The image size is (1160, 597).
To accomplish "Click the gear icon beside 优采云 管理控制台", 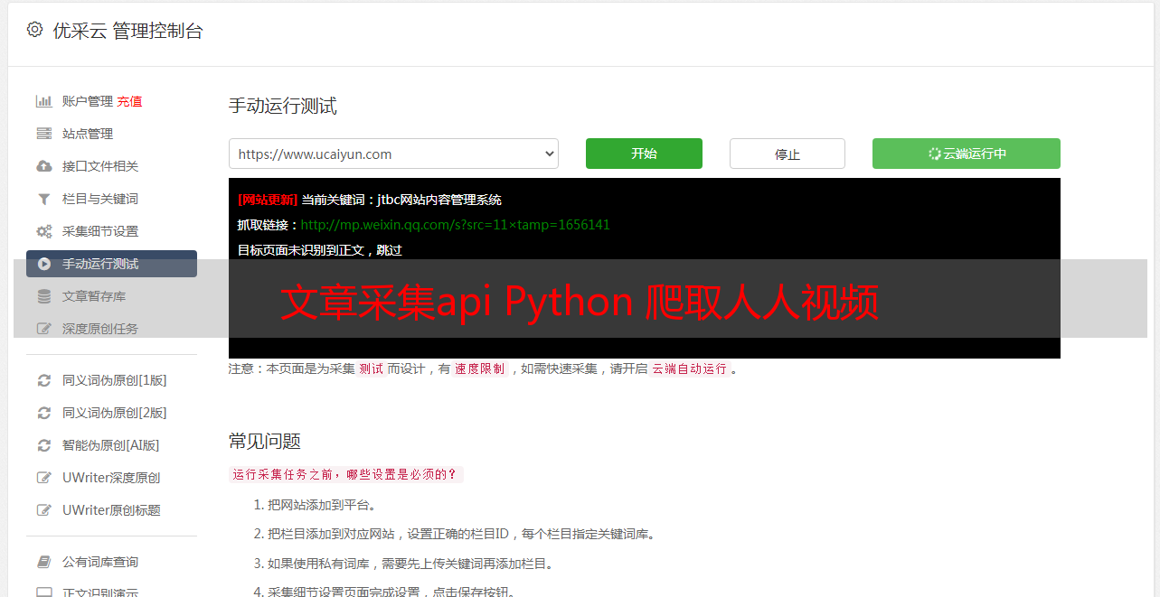I will [x=34, y=30].
